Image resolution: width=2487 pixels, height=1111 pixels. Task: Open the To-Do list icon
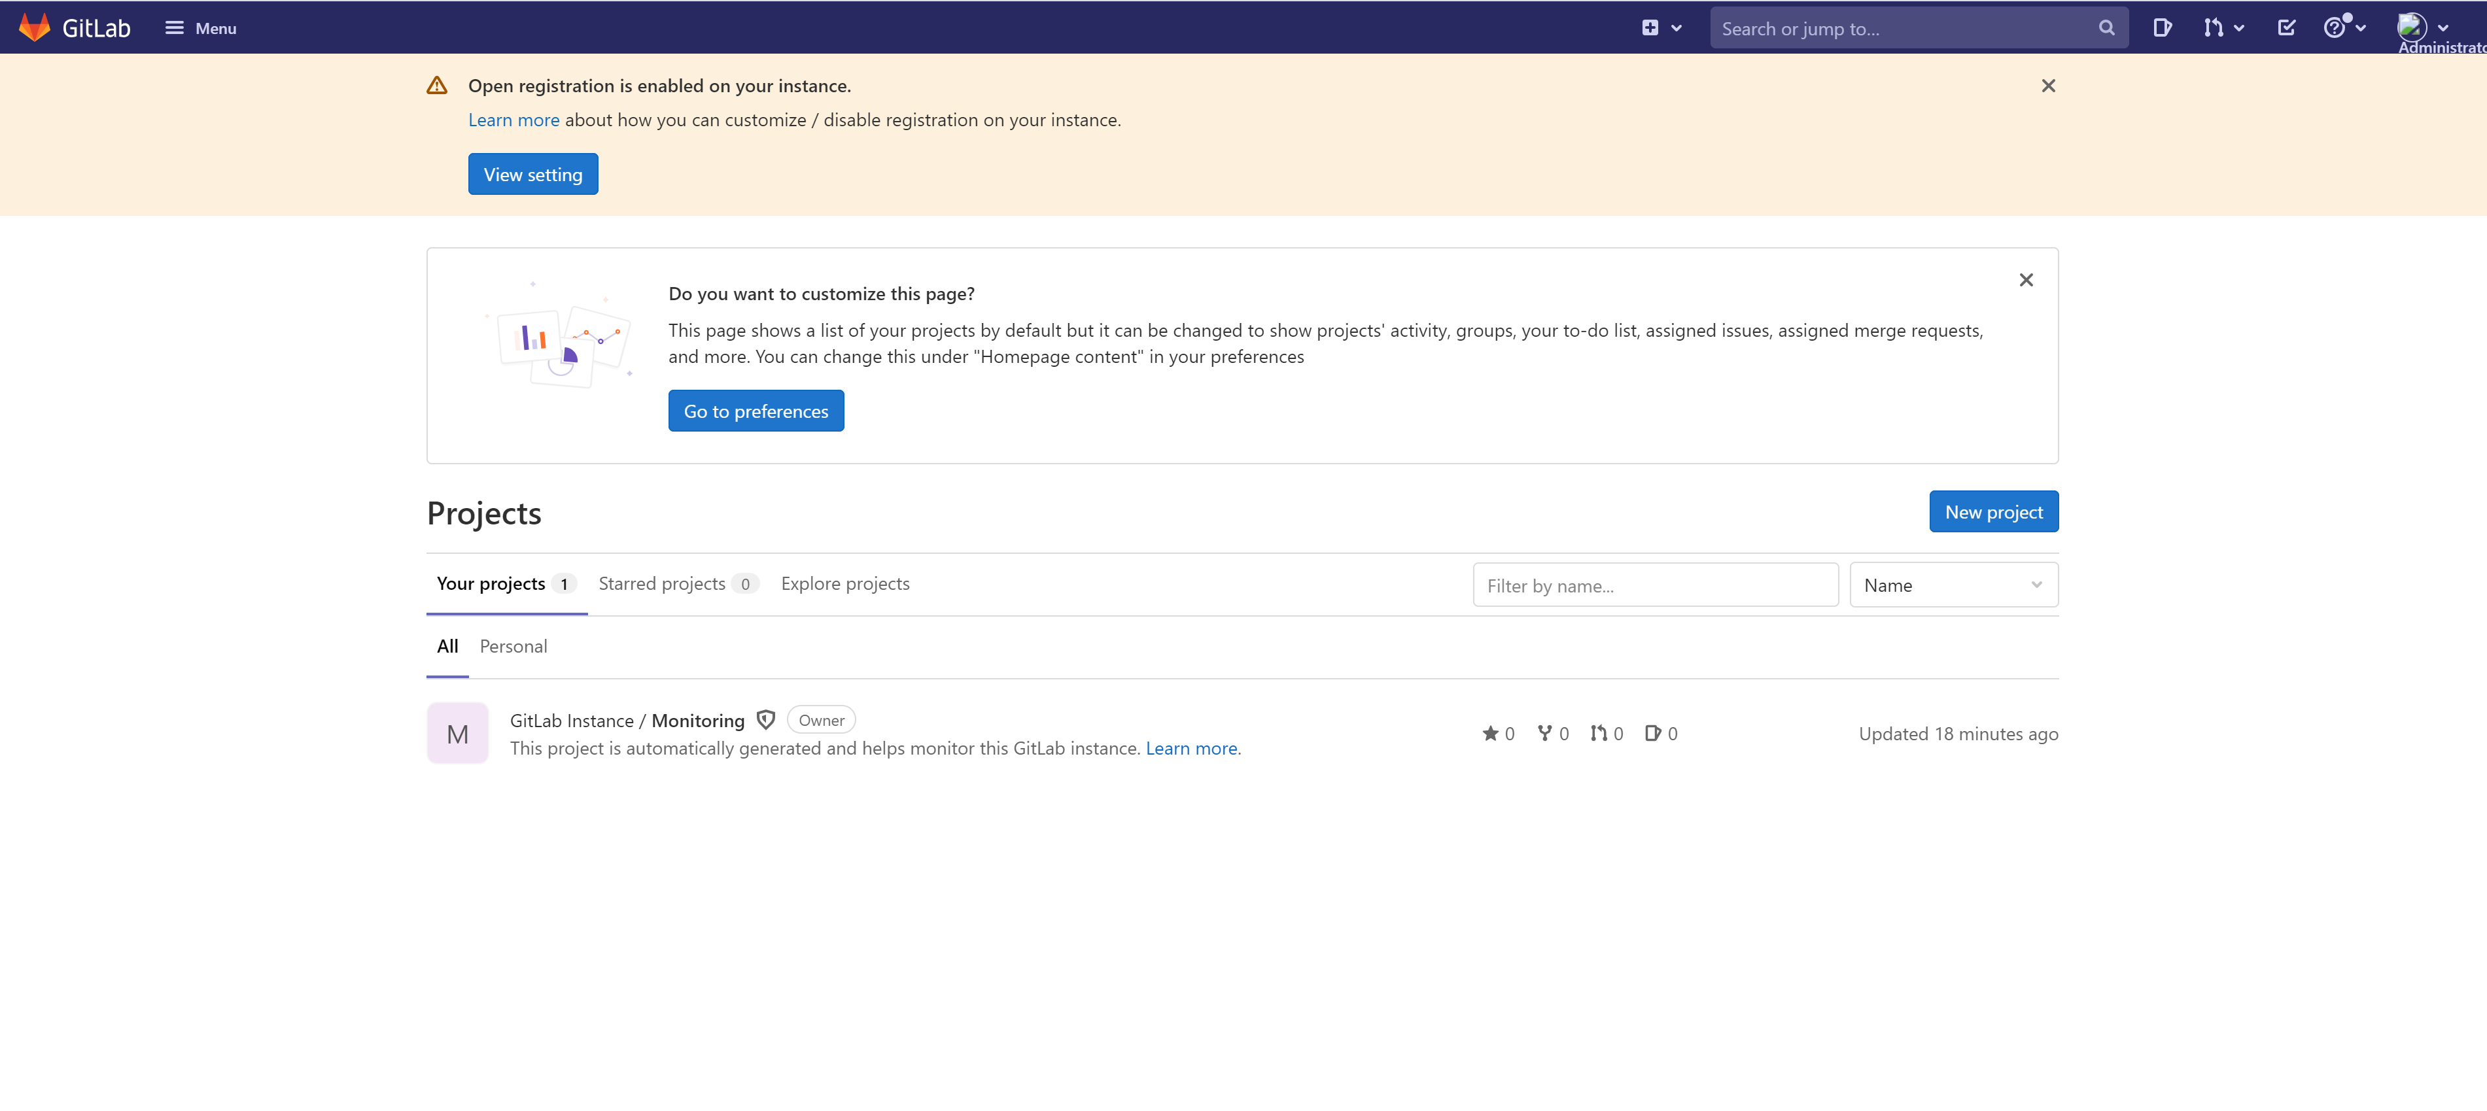pos(2287,27)
